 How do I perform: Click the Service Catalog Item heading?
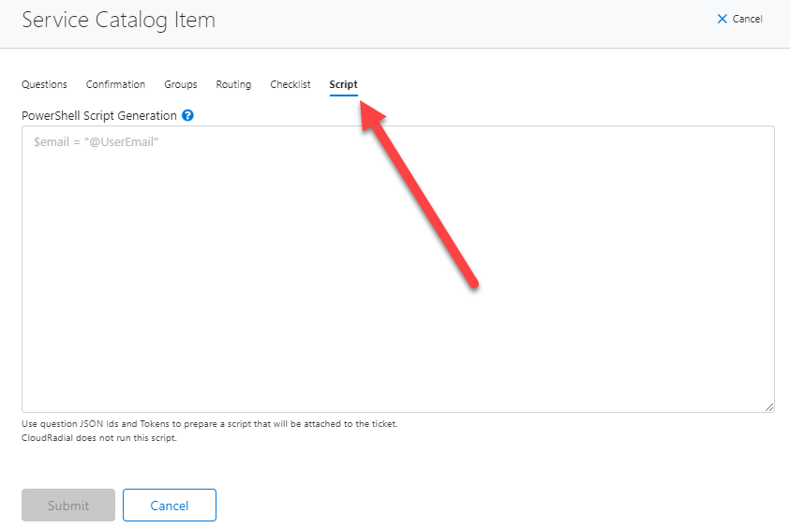(118, 21)
